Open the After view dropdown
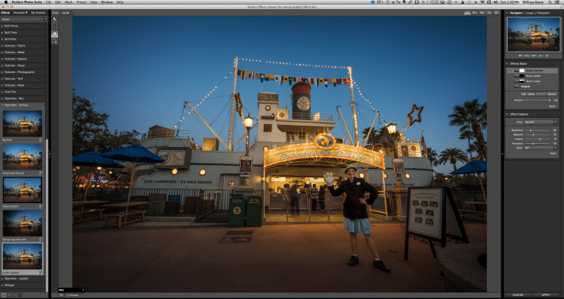Image resolution: width=564 pixels, height=299 pixels. tap(72, 290)
